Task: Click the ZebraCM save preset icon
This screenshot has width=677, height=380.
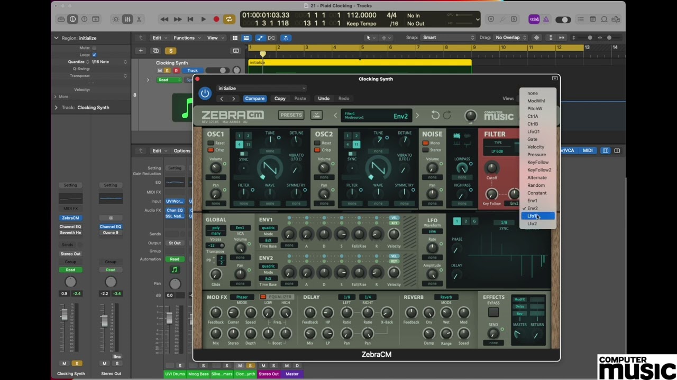Action: point(316,115)
